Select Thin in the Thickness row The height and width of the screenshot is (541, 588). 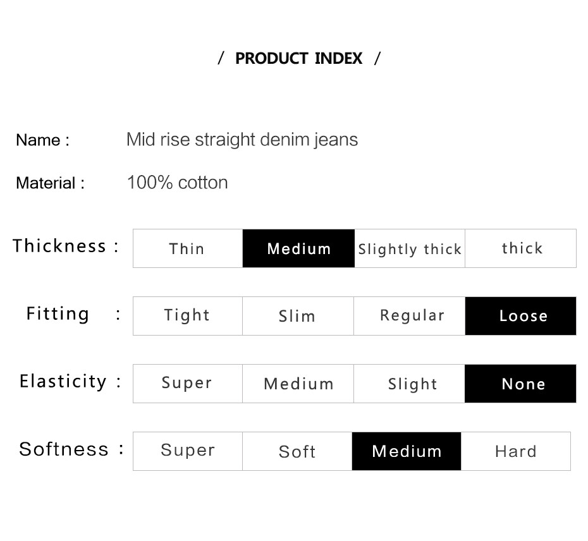[x=188, y=248]
